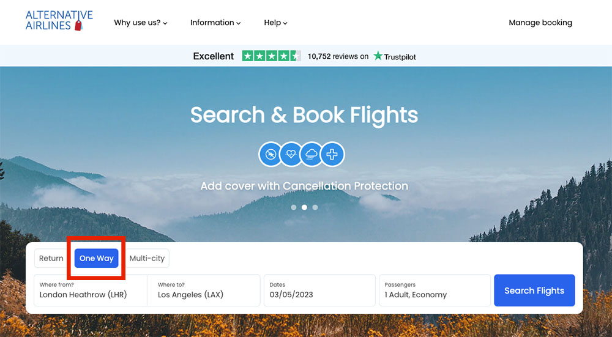Click the heart health cover icon
612x337 pixels.
tap(291, 155)
